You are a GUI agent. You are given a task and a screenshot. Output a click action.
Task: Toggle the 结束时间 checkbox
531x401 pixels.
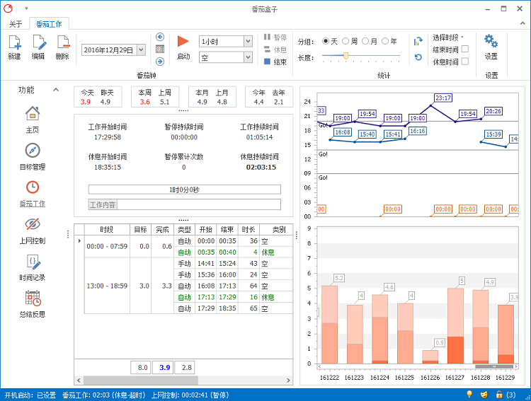[465, 49]
